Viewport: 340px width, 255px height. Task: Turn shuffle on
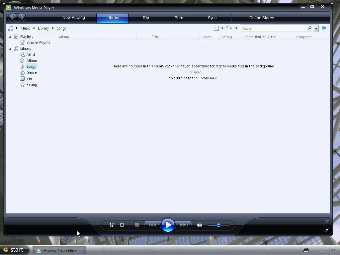pos(112,225)
